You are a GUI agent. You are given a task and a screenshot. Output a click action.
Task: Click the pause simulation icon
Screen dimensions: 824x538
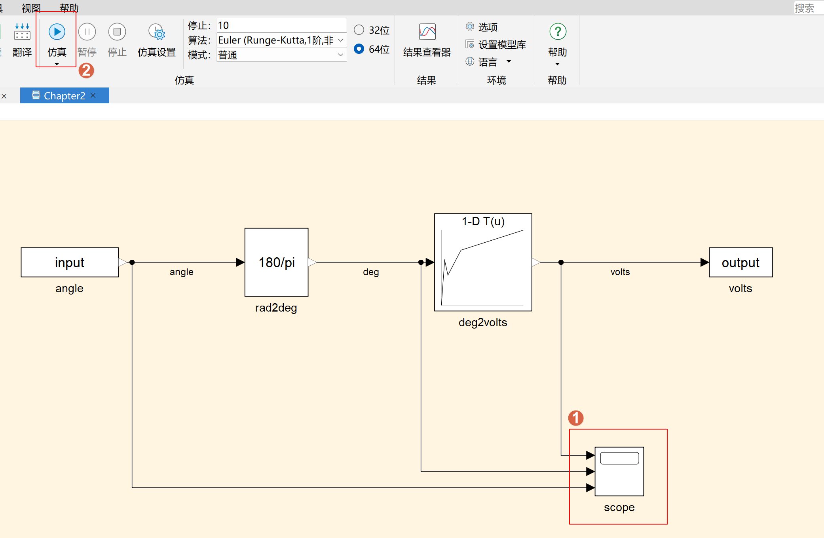(x=87, y=32)
